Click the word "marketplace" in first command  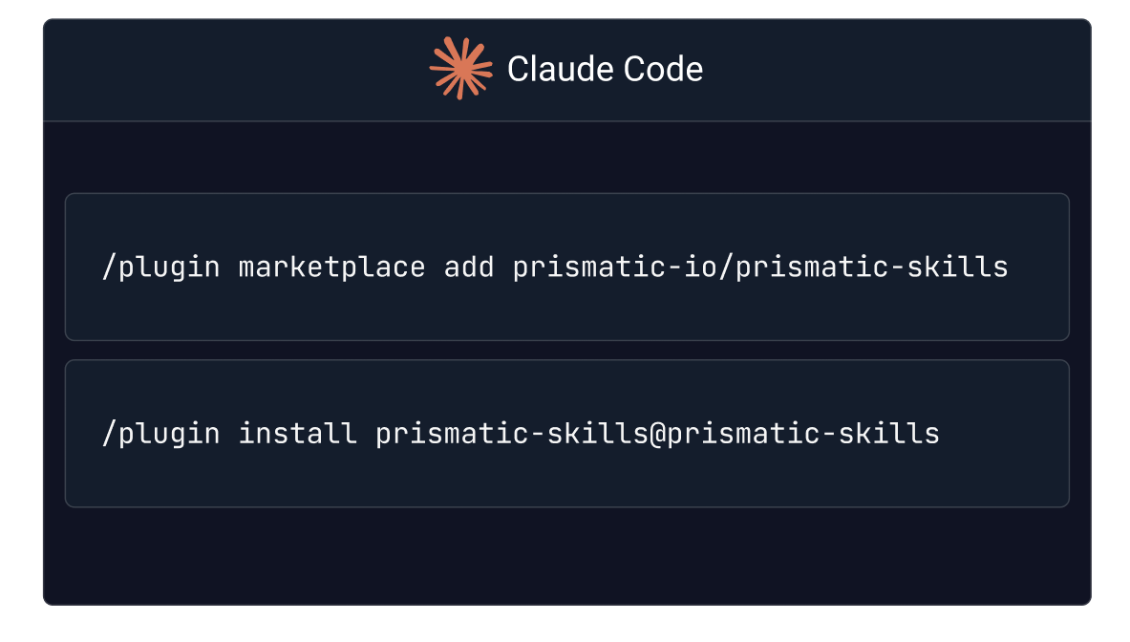tap(332, 267)
